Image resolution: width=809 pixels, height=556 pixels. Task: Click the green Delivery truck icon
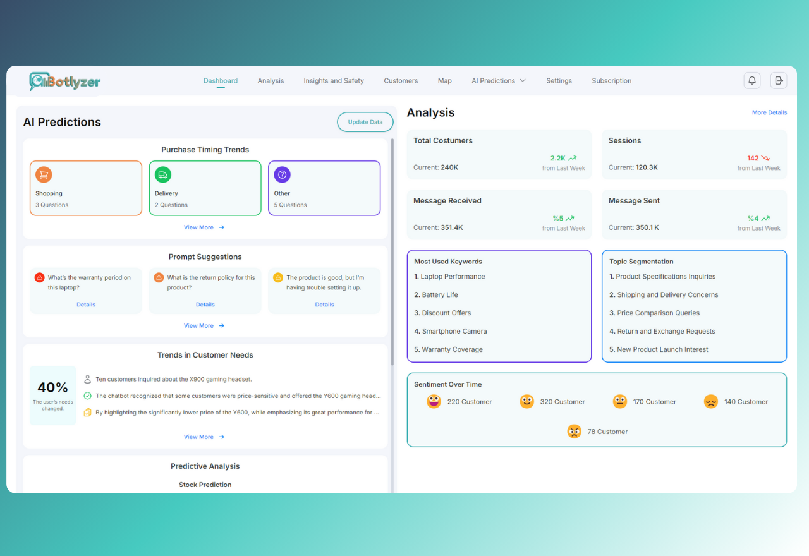[163, 175]
